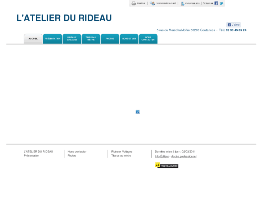The height and width of the screenshot is (197, 263).
Task: Open the 'Info Éditeur' link
Action: 162,156
